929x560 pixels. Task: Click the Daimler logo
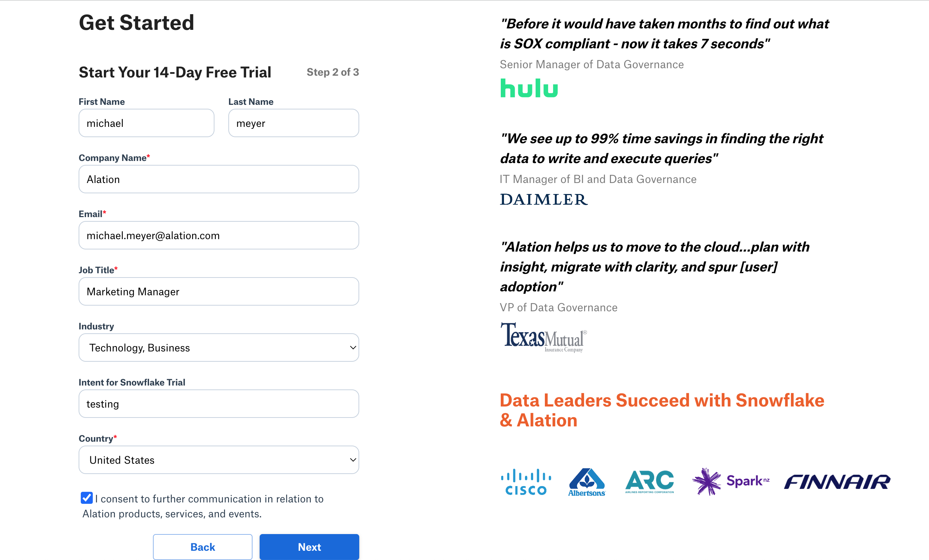point(543,199)
